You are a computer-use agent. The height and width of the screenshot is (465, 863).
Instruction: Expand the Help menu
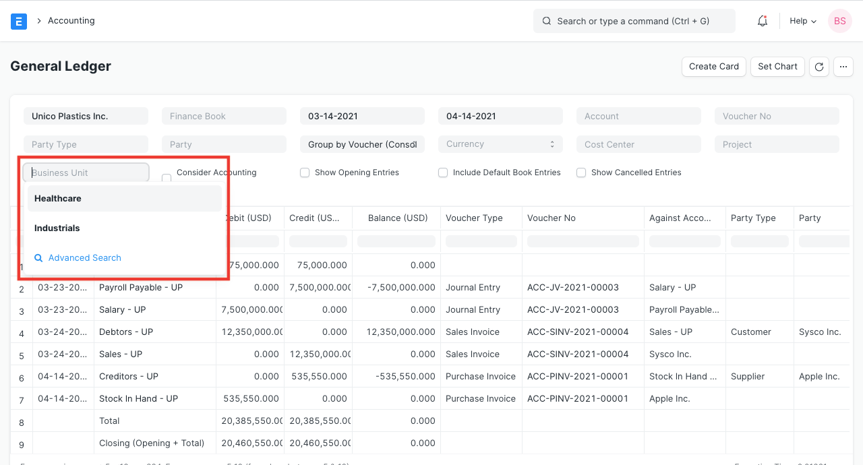pyautogui.click(x=802, y=21)
